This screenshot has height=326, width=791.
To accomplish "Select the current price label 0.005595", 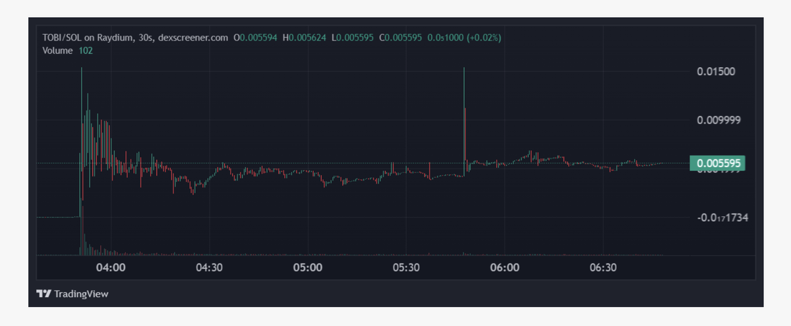I will tap(717, 163).
